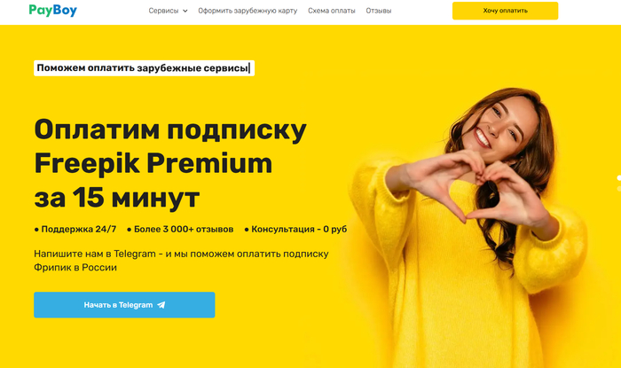
Task: Go to Оформить зарубежную карту page
Action: [x=248, y=11]
